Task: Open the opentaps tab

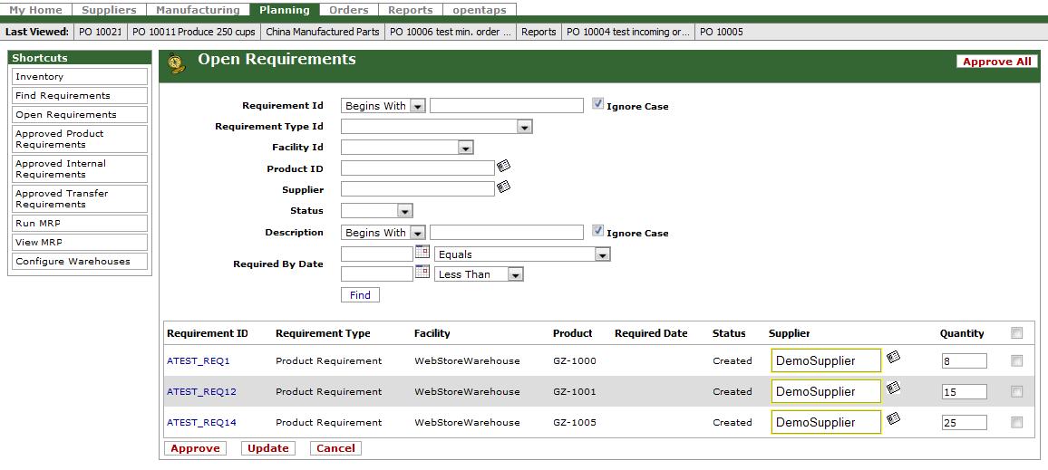Action: 480,10
